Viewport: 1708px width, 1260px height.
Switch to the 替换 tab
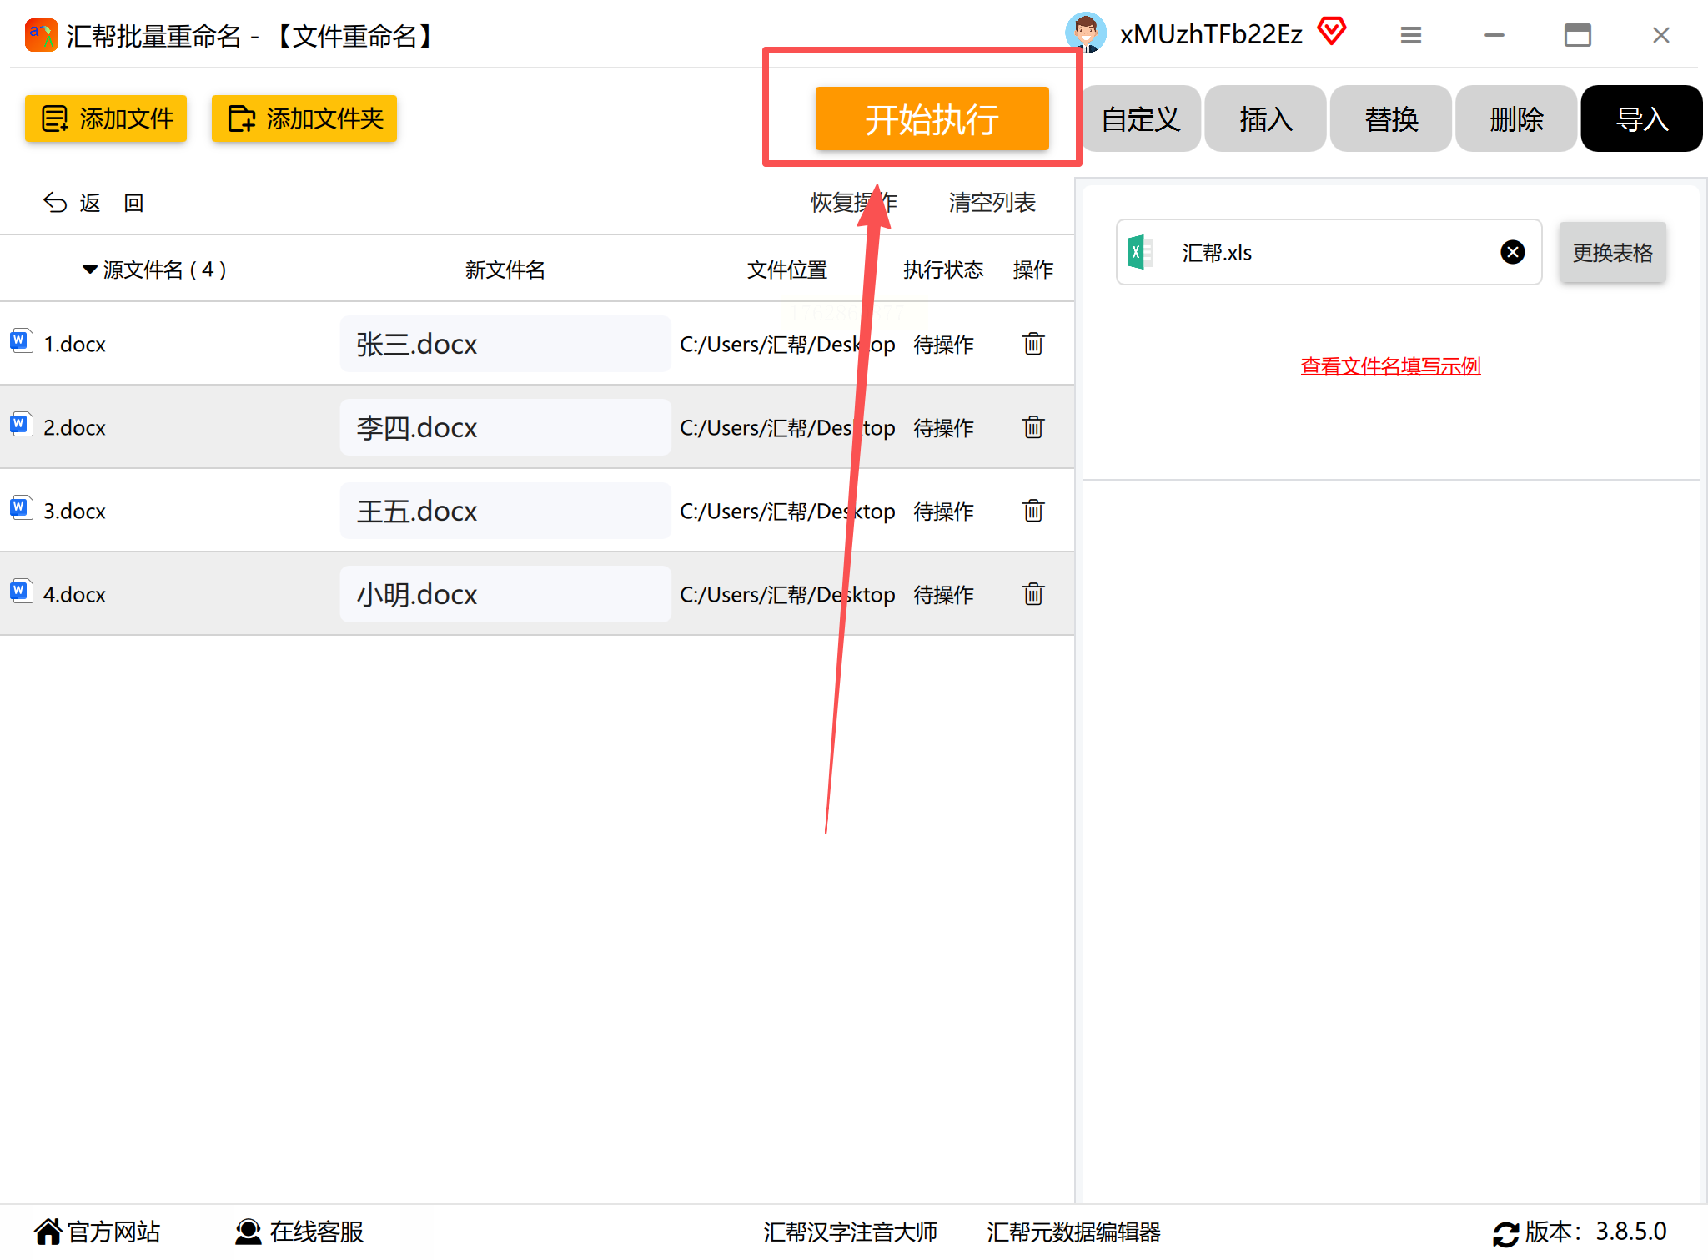pyautogui.click(x=1390, y=119)
